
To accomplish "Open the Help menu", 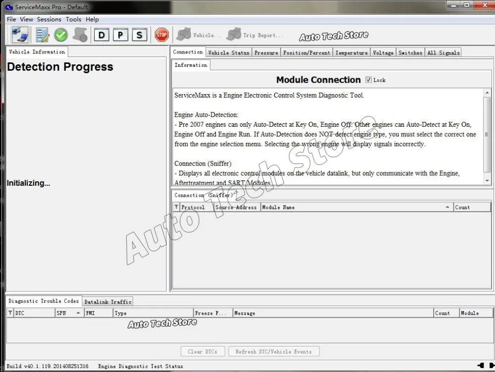I will click(92, 19).
